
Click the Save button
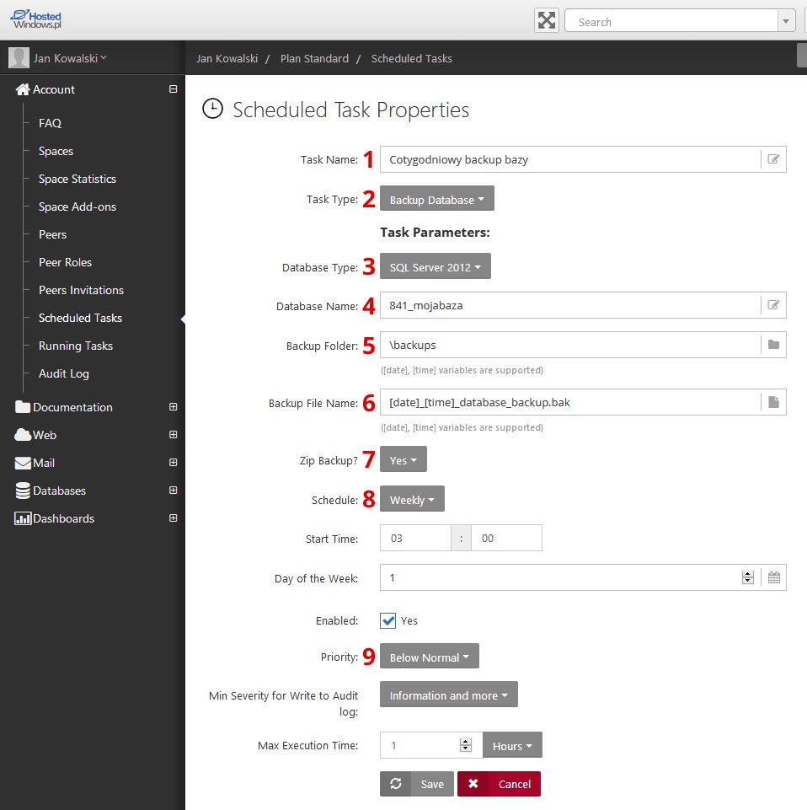417,784
